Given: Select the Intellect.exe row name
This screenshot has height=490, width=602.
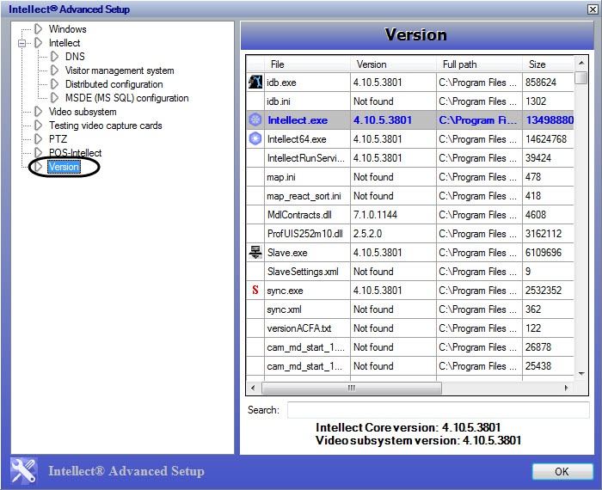Looking at the screenshot, I should point(298,120).
